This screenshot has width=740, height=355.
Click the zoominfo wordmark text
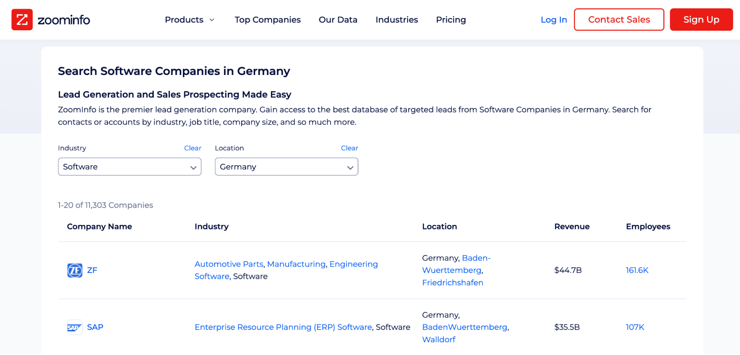tap(64, 20)
